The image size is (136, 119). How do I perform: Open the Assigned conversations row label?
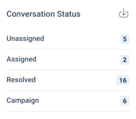[21, 59]
